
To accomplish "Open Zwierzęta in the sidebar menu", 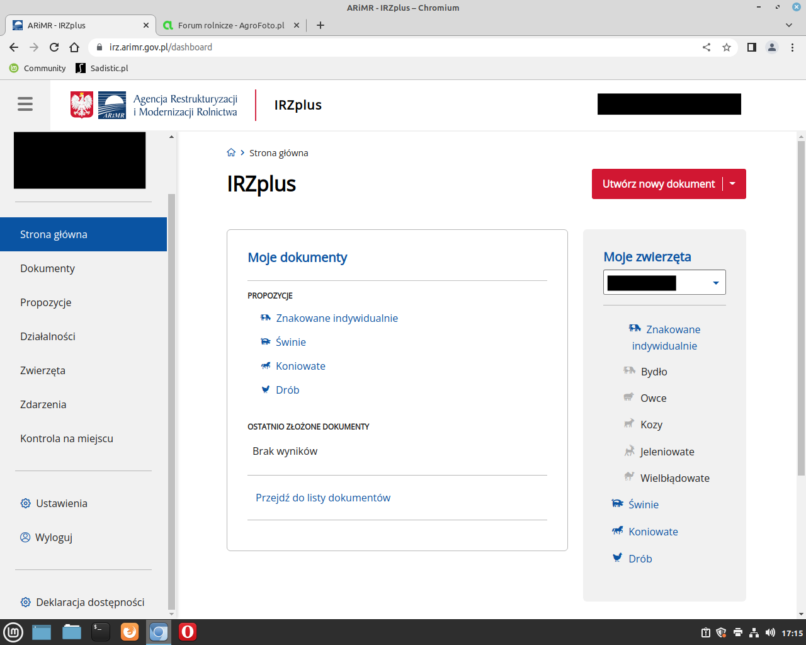I will click(43, 370).
